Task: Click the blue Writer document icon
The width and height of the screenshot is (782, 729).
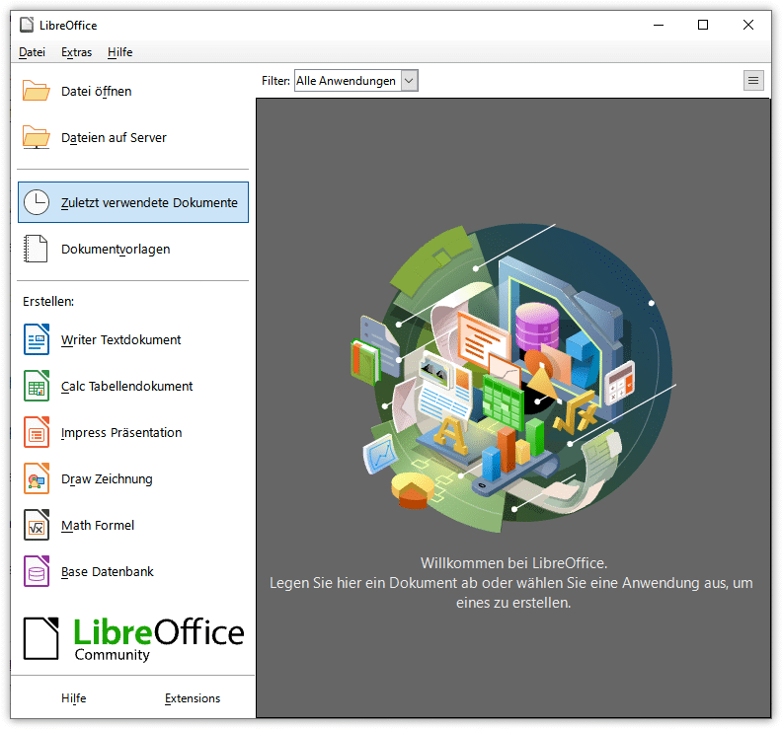Action: point(37,339)
